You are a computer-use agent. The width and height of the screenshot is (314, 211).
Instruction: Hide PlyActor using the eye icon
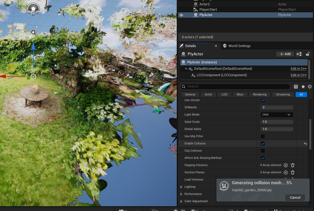click(181, 15)
